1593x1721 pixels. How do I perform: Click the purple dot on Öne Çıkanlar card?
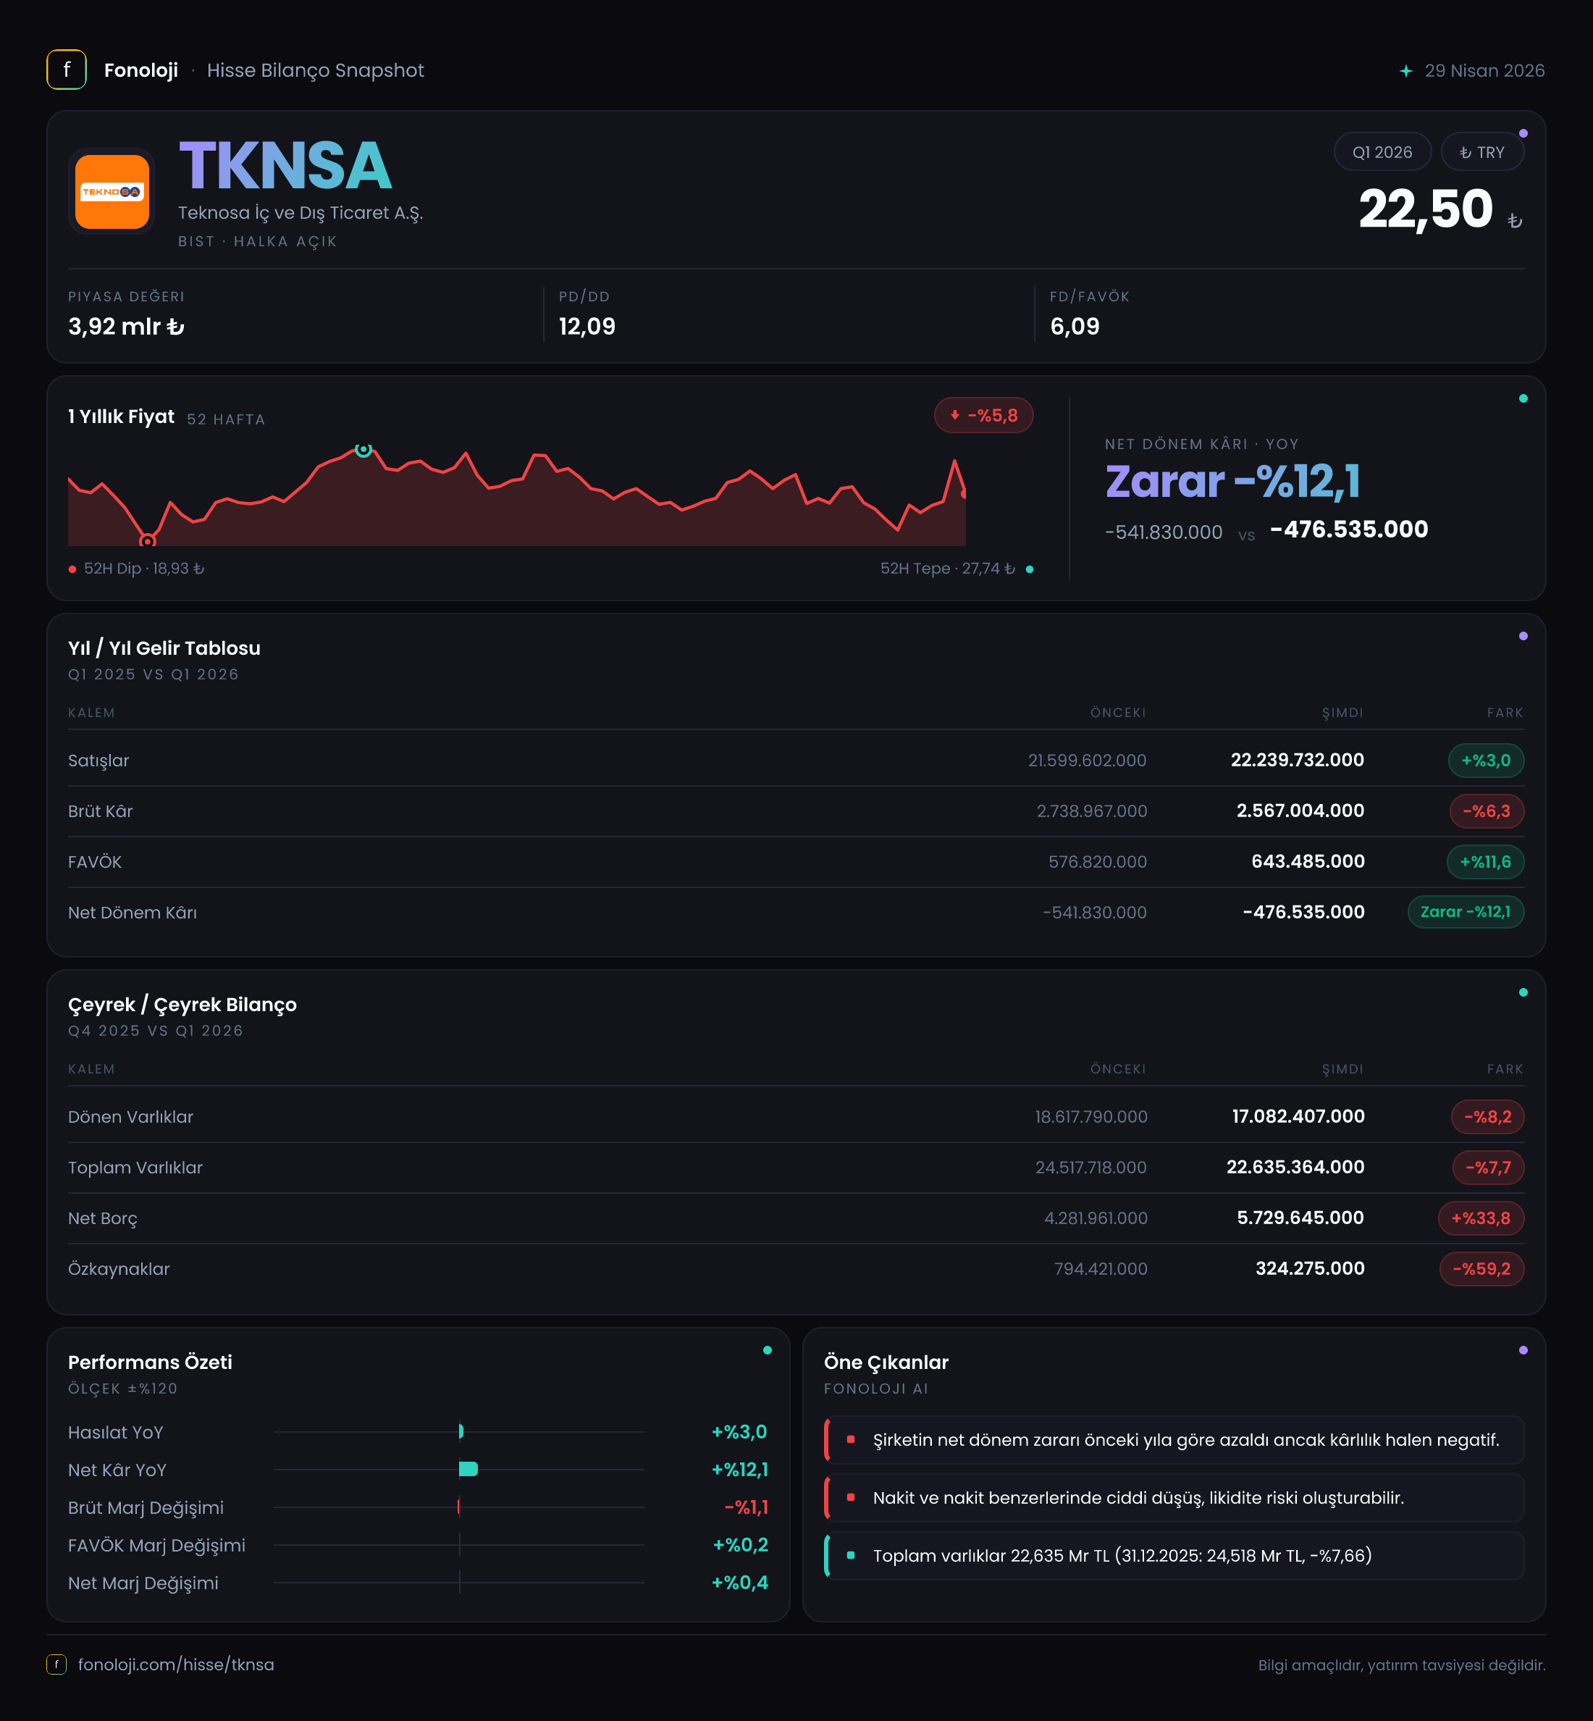coord(1523,1350)
